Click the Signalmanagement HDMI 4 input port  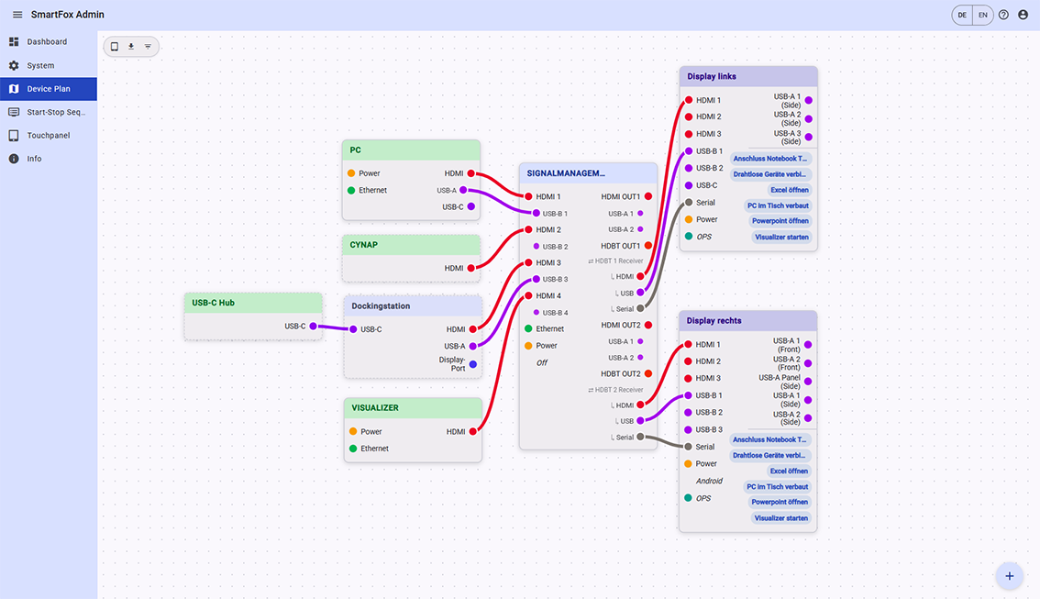(x=528, y=296)
